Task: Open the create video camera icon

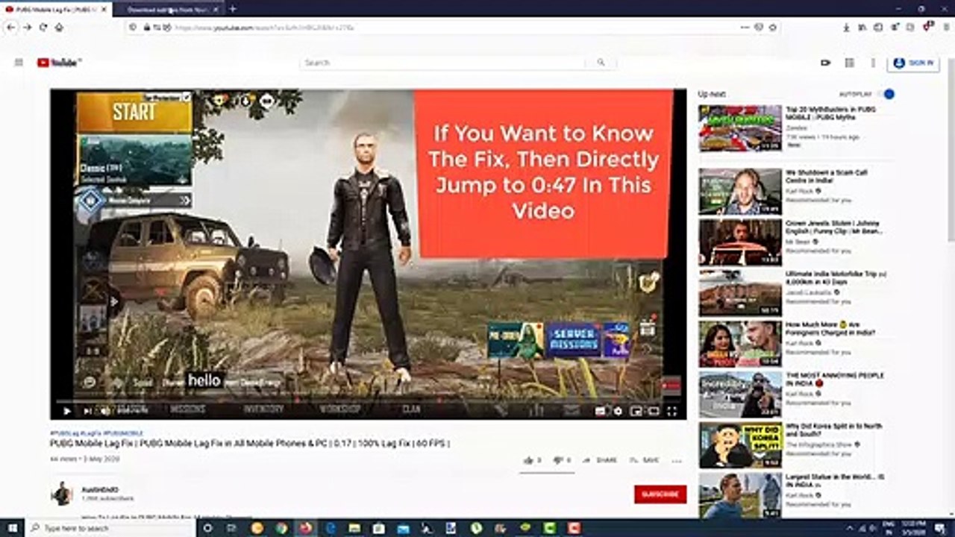Action: pyautogui.click(x=825, y=63)
